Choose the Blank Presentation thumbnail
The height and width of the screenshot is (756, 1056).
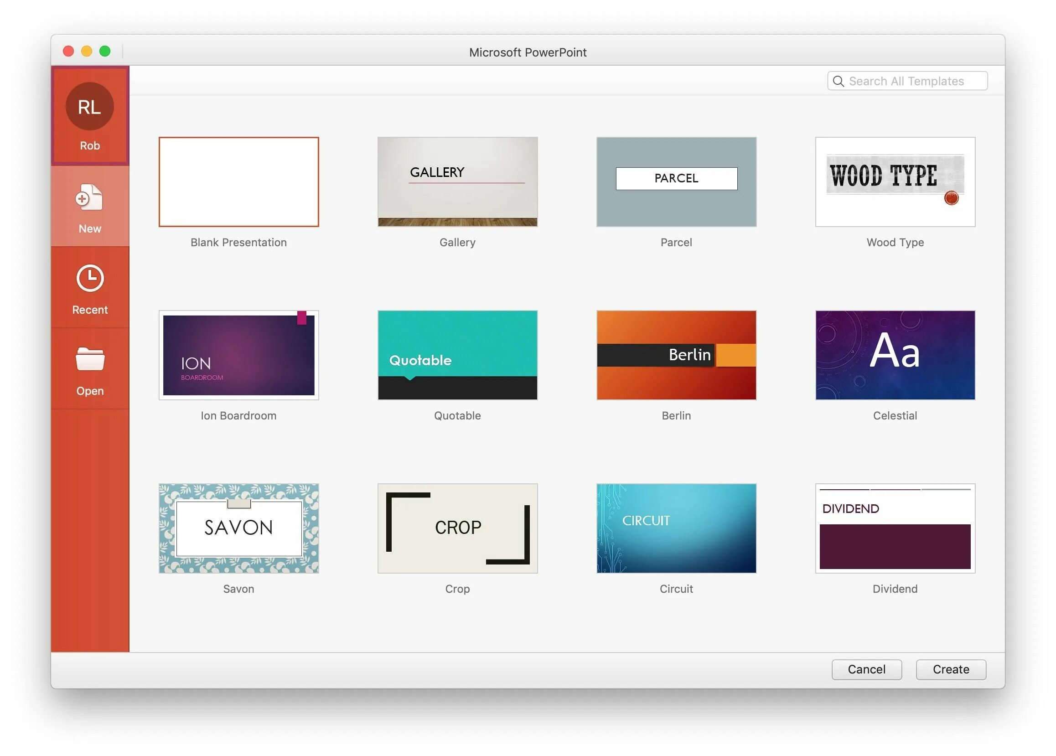(238, 181)
